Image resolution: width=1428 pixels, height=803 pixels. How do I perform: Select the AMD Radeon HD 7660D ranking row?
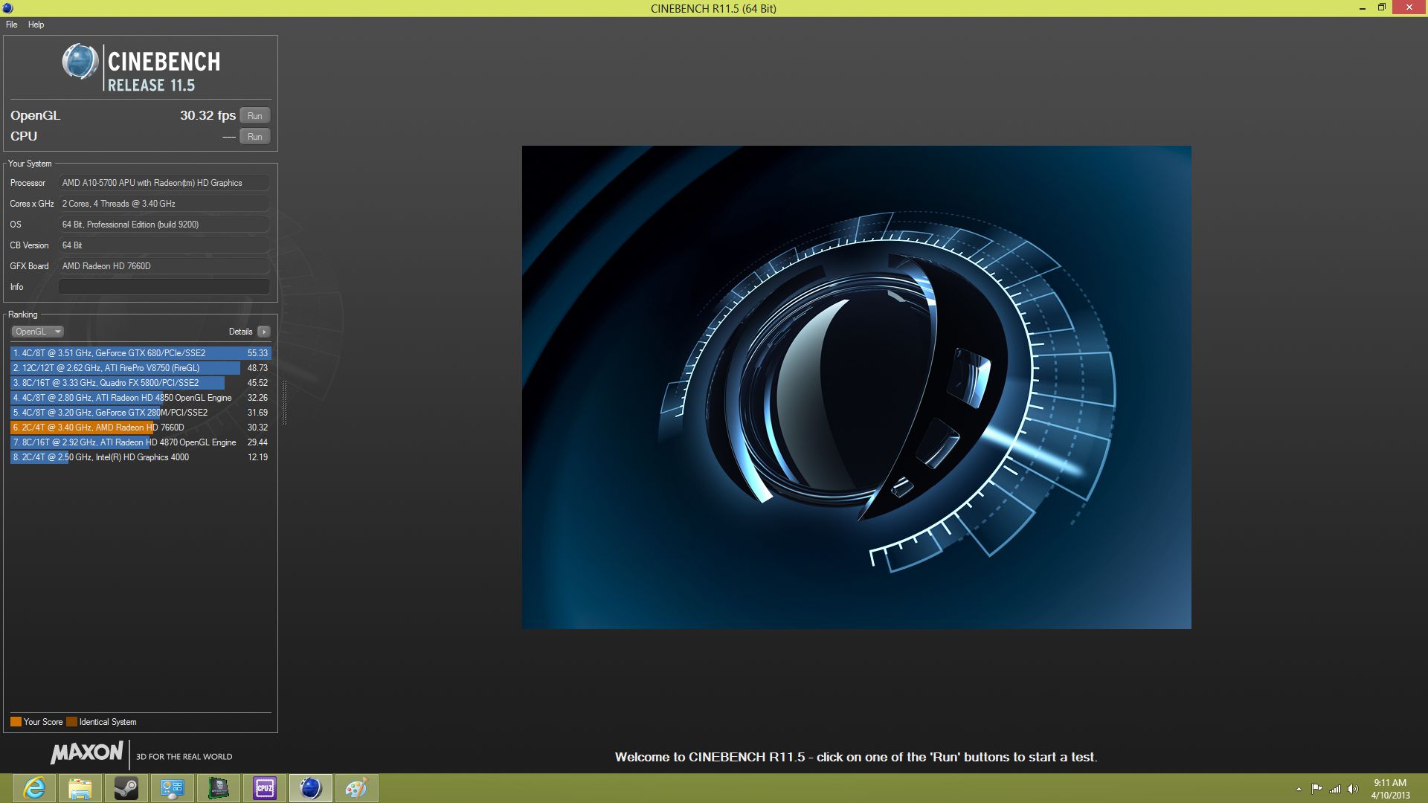141,428
